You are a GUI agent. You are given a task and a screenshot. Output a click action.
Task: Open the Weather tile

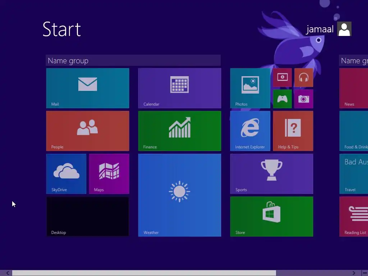pyautogui.click(x=180, y=195)
